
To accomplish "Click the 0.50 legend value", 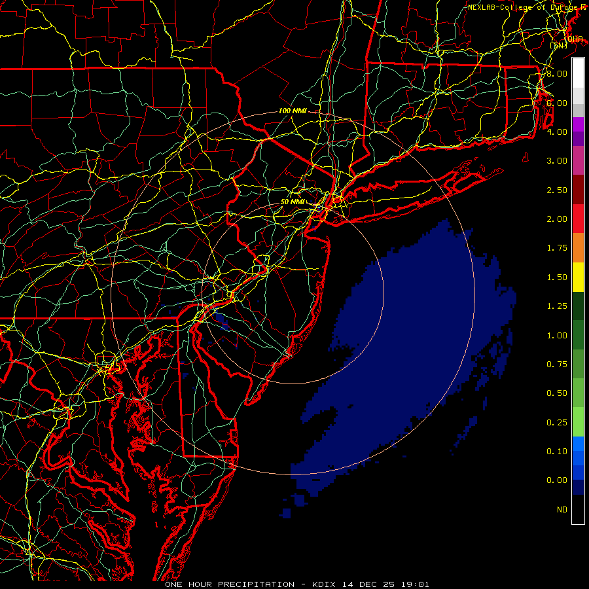I will click(x=556, y=393).
